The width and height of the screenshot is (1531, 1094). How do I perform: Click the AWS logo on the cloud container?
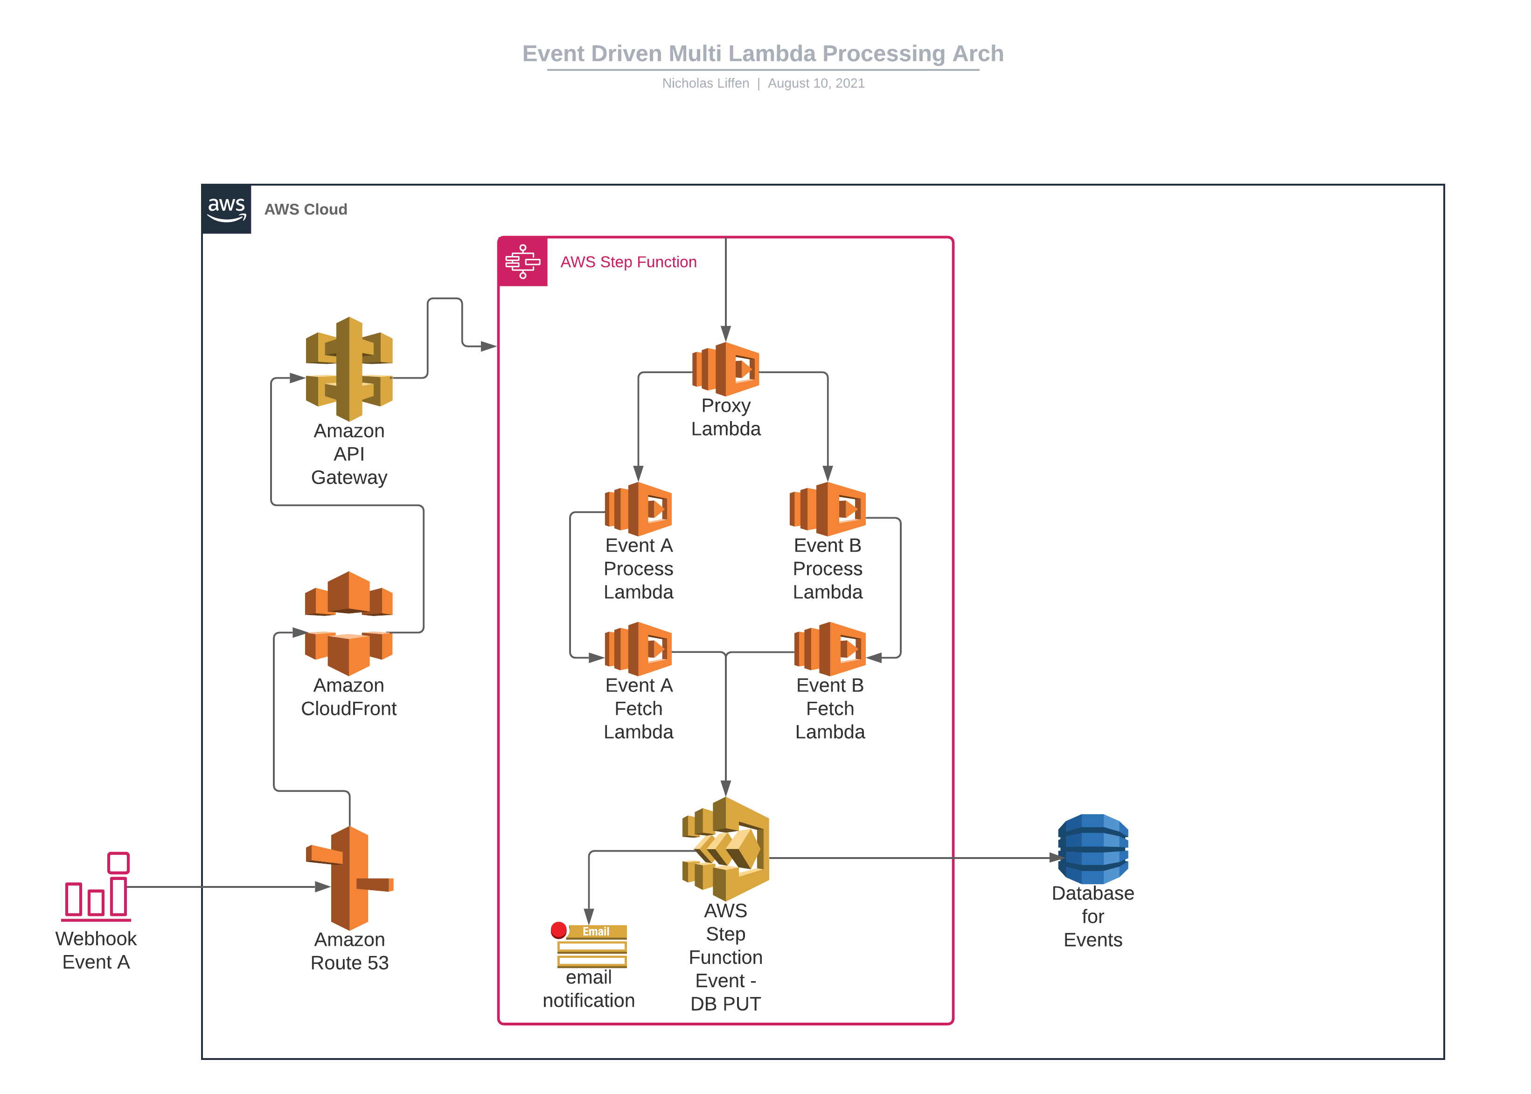point(226,209)
